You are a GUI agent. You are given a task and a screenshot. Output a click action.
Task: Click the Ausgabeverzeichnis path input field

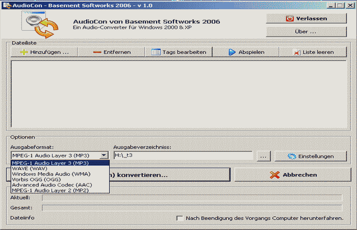pyautogui.click(x=183, y=155)
